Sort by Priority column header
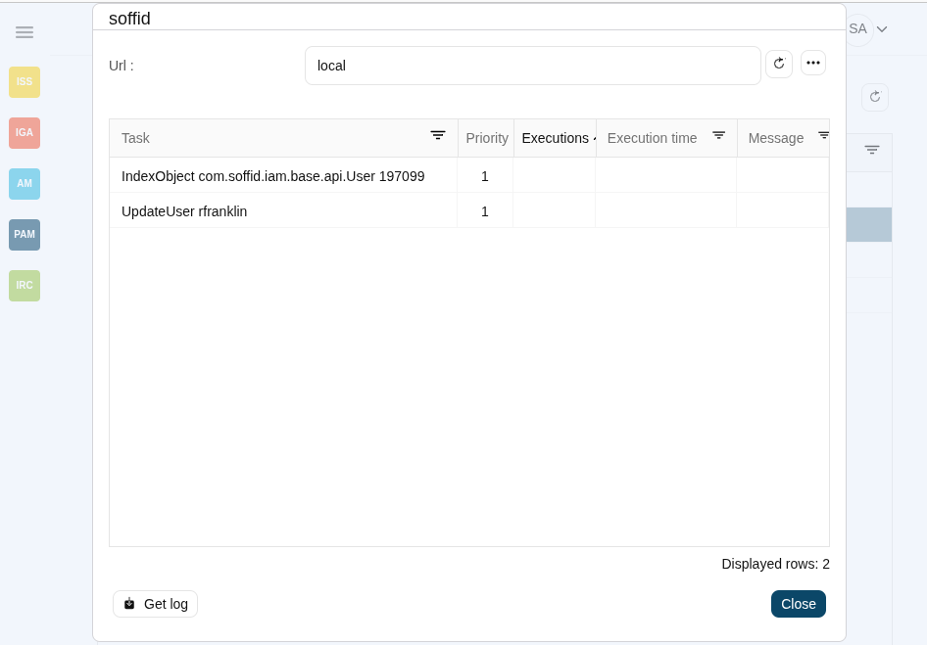The image size is (927, 645). coord(487,138)
